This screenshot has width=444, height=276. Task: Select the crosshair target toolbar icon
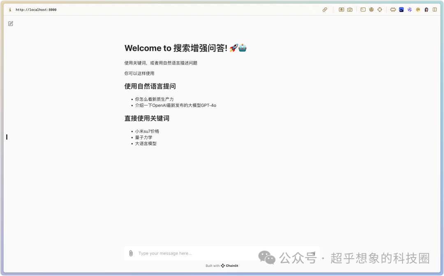click(x=379, y=9)
